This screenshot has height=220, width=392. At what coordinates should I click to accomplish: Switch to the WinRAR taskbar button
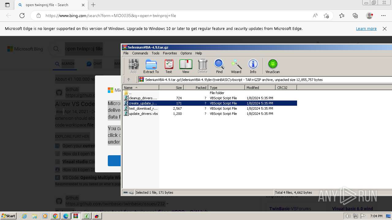pos(76,216)
